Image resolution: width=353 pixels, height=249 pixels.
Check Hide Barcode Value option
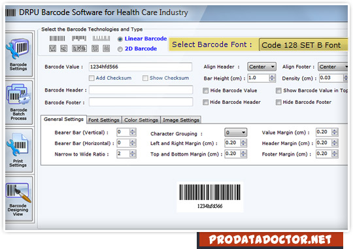205,90
